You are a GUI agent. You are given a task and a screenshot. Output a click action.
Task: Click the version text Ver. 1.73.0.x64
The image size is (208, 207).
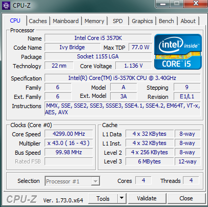coord(63,200)
